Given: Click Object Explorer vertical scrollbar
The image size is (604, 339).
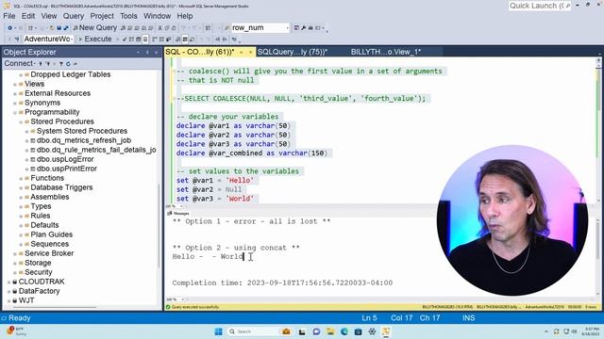Looking at the screenshot, I should pyautogui.click(x=159, y=227).
